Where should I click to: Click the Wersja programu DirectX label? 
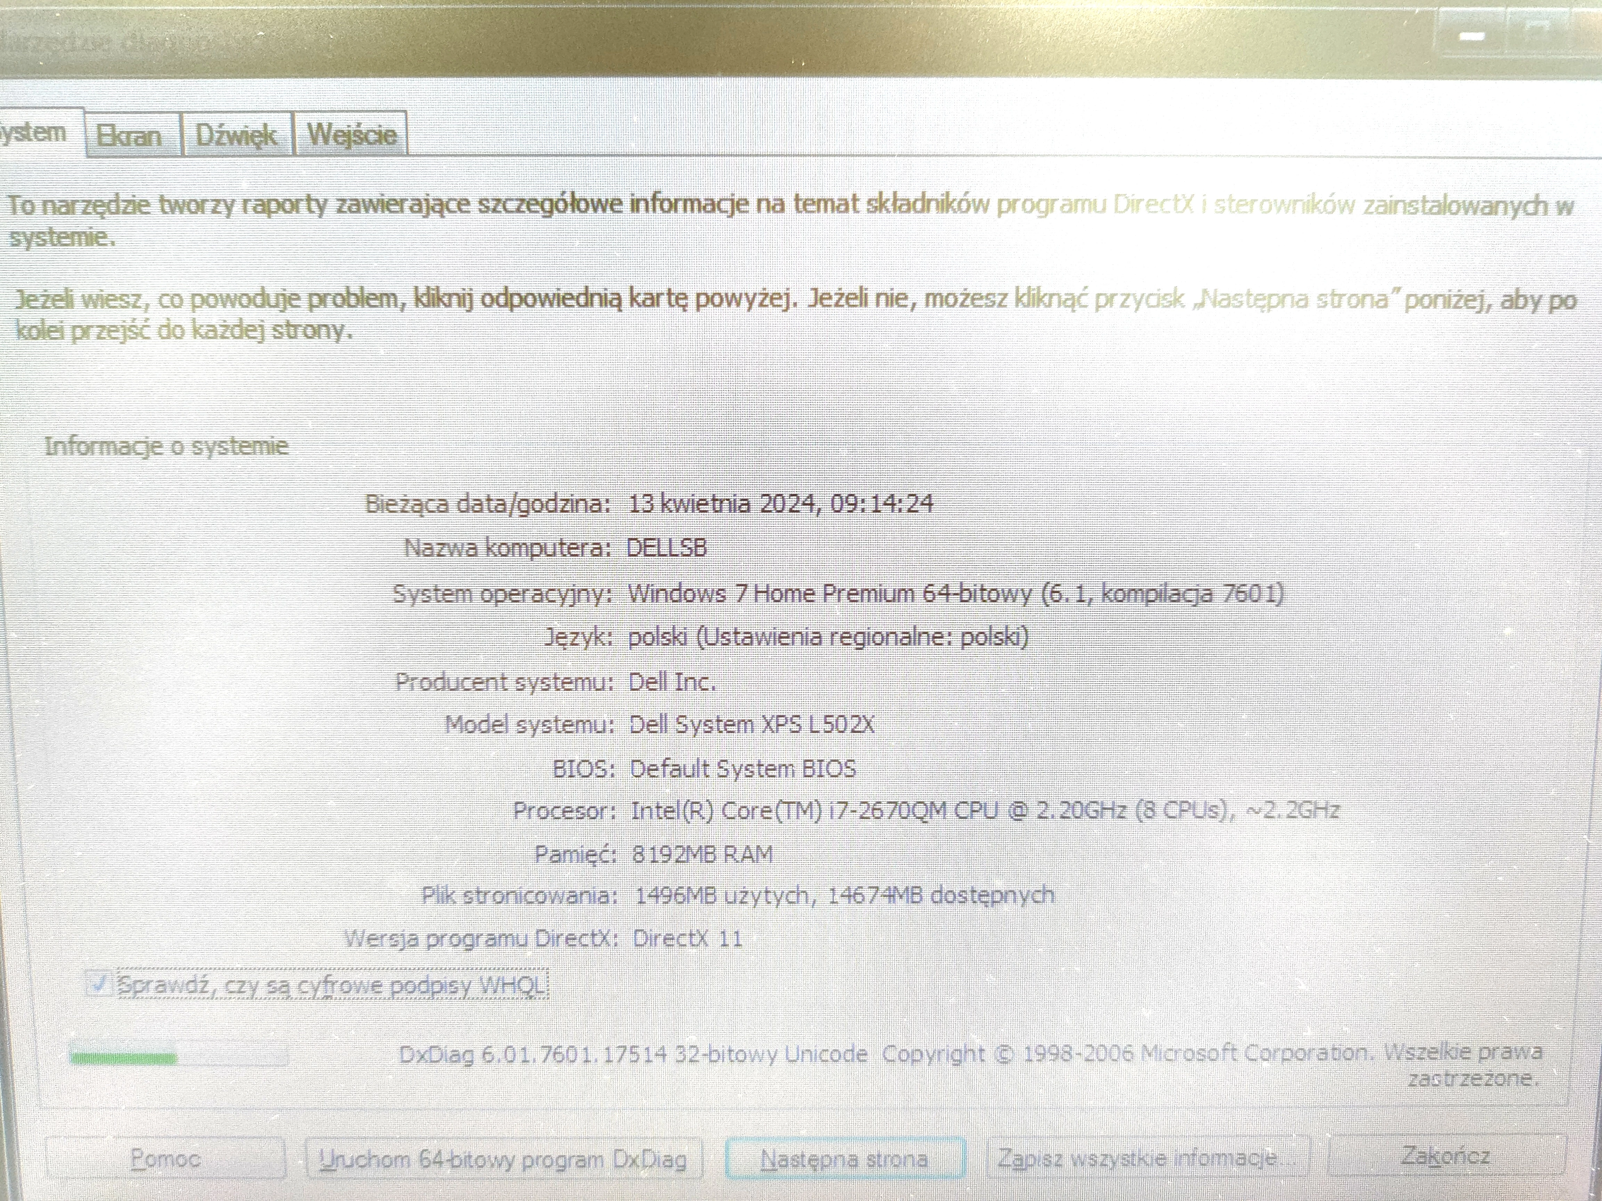point(482,938)
